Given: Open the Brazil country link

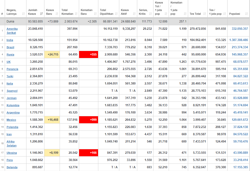Looking at the screenshot, I should point(10,47).
